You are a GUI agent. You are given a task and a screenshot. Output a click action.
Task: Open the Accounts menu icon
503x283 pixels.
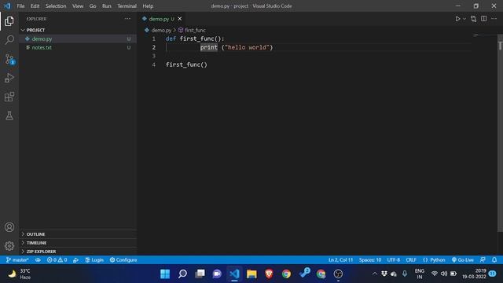click(9, 227)
